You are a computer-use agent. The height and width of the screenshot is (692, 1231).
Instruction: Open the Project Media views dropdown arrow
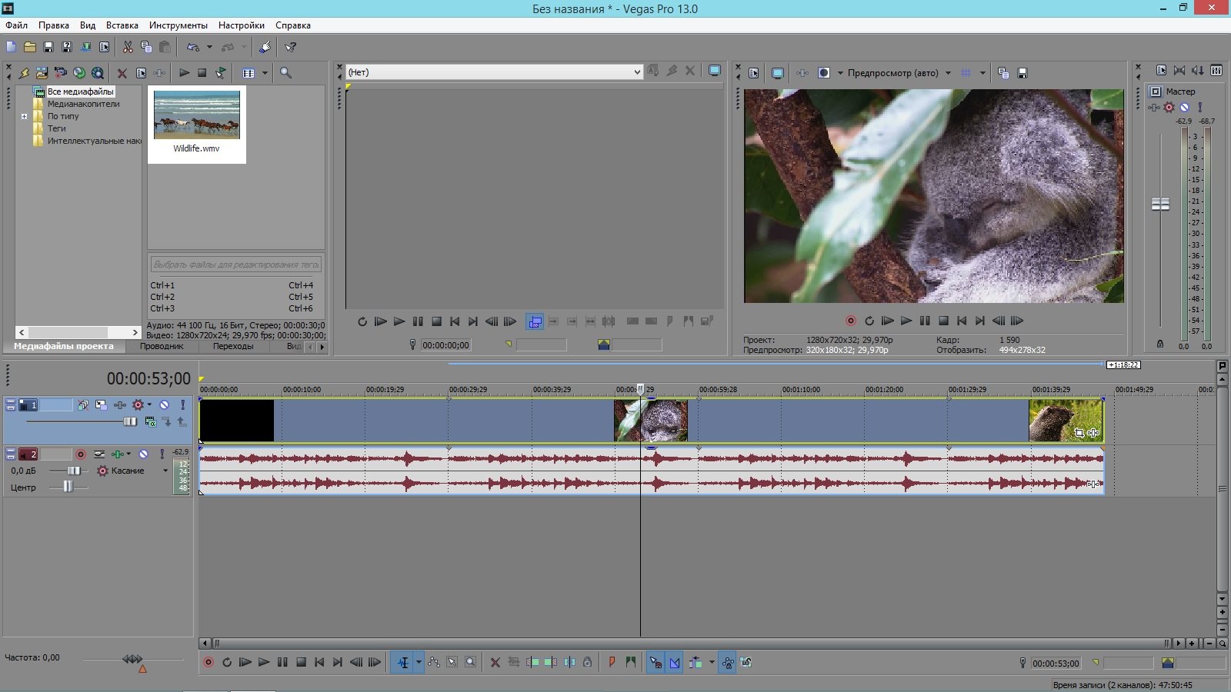(x=265, y=73)
